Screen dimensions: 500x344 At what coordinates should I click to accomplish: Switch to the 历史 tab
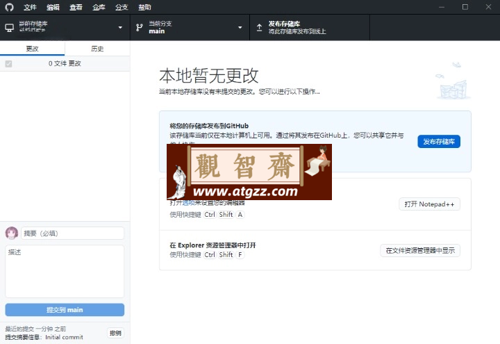point(97,49)
